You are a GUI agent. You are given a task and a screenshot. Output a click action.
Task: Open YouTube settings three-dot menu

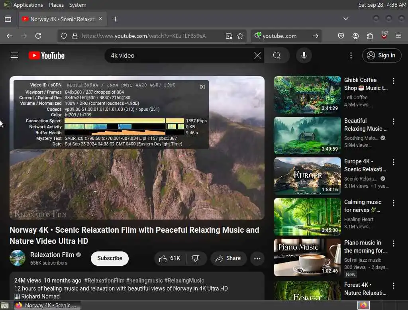(x=351, y=55)
